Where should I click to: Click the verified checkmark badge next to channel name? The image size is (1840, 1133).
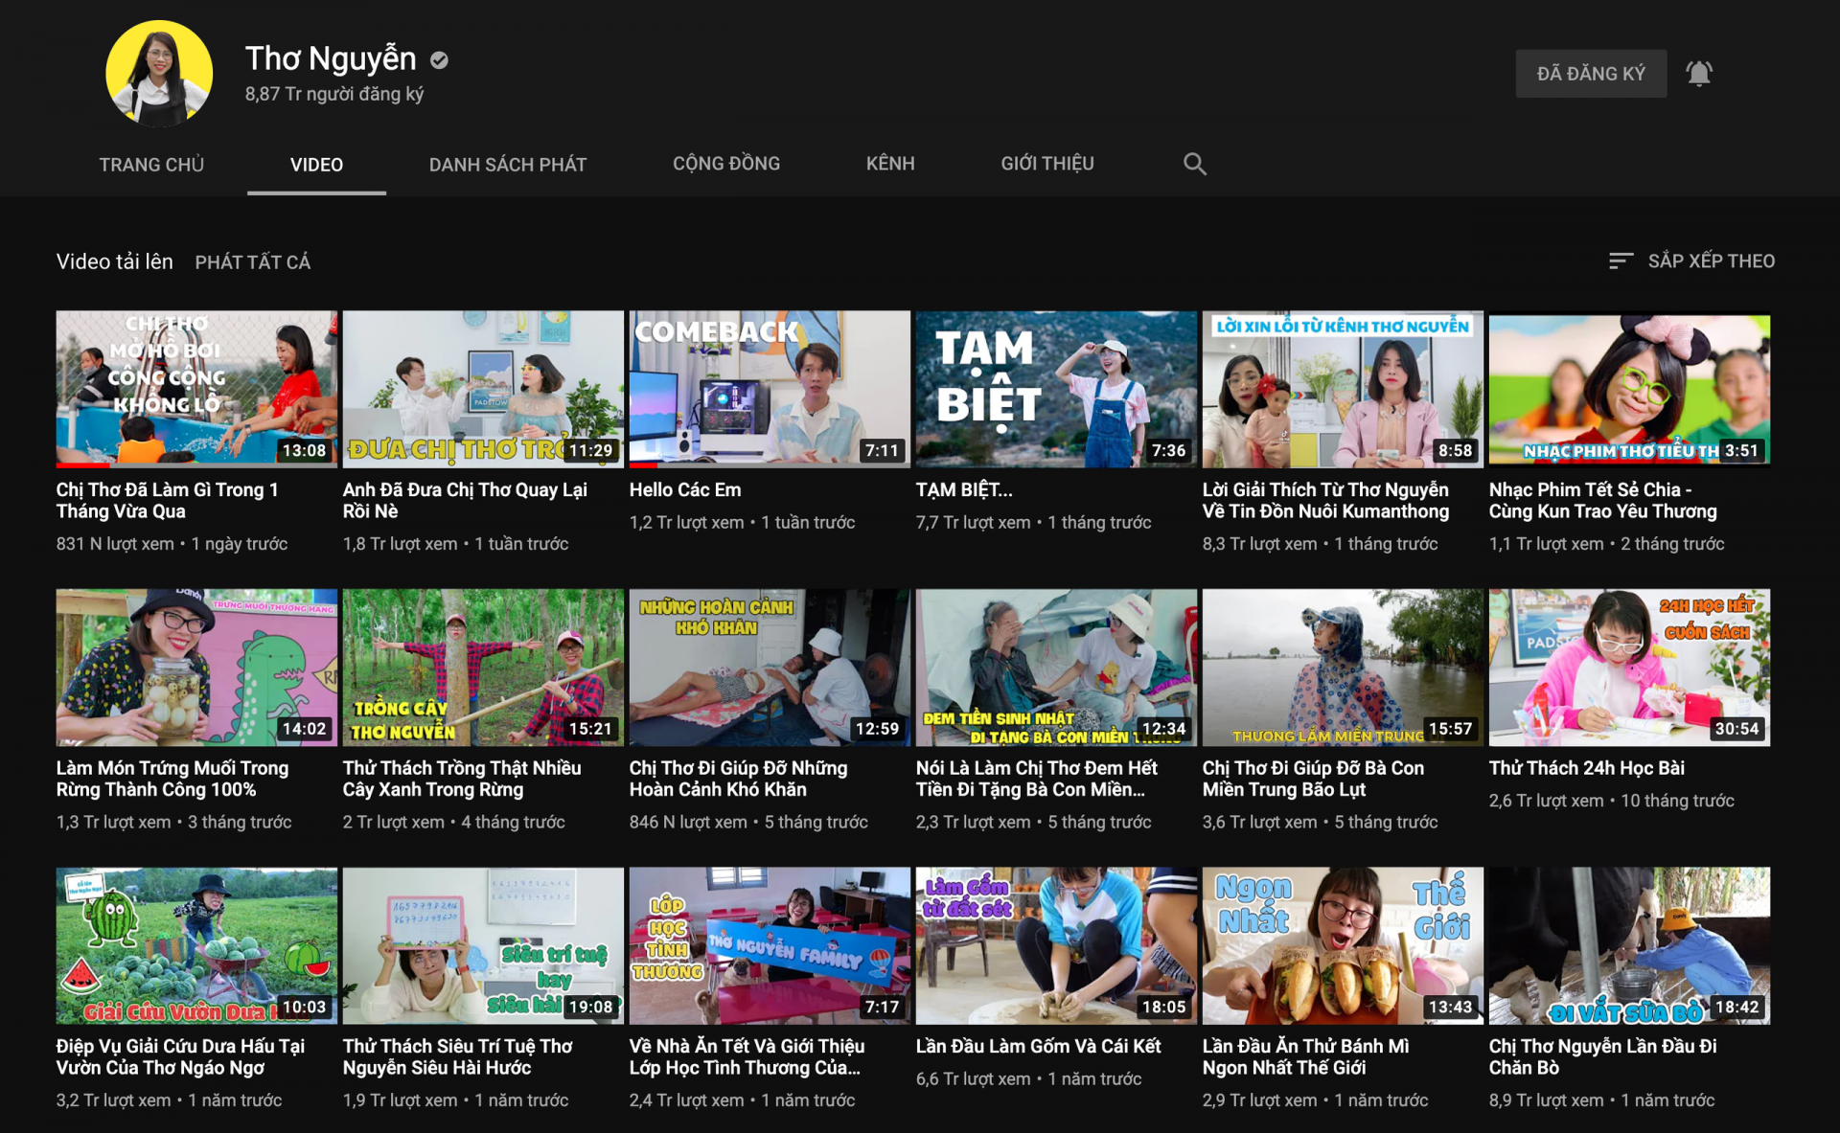[440, 59]
